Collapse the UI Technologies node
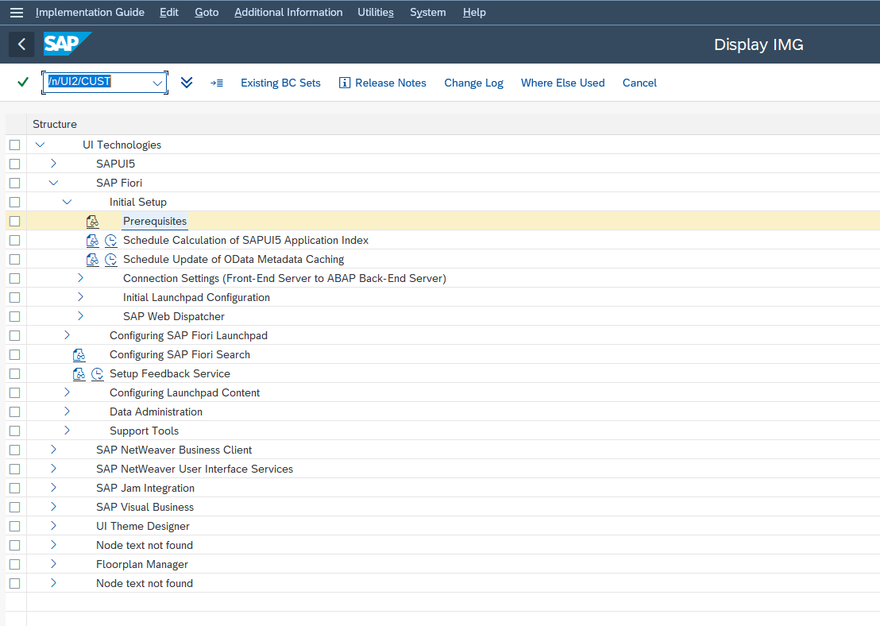Viewport: 880px width, 626px height. (x=40, y=145)
